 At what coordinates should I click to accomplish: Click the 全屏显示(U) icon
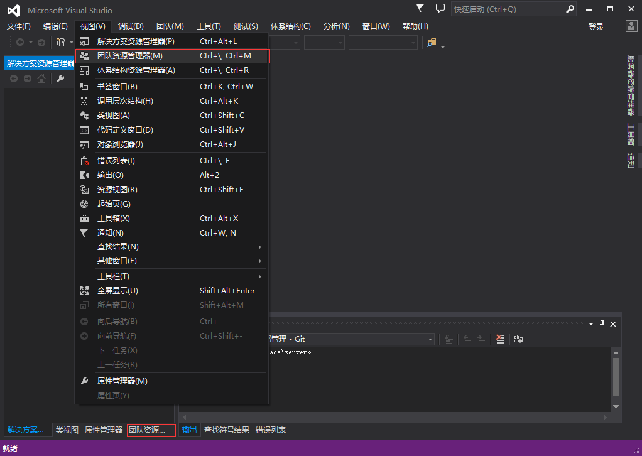(x=84, y=291)
